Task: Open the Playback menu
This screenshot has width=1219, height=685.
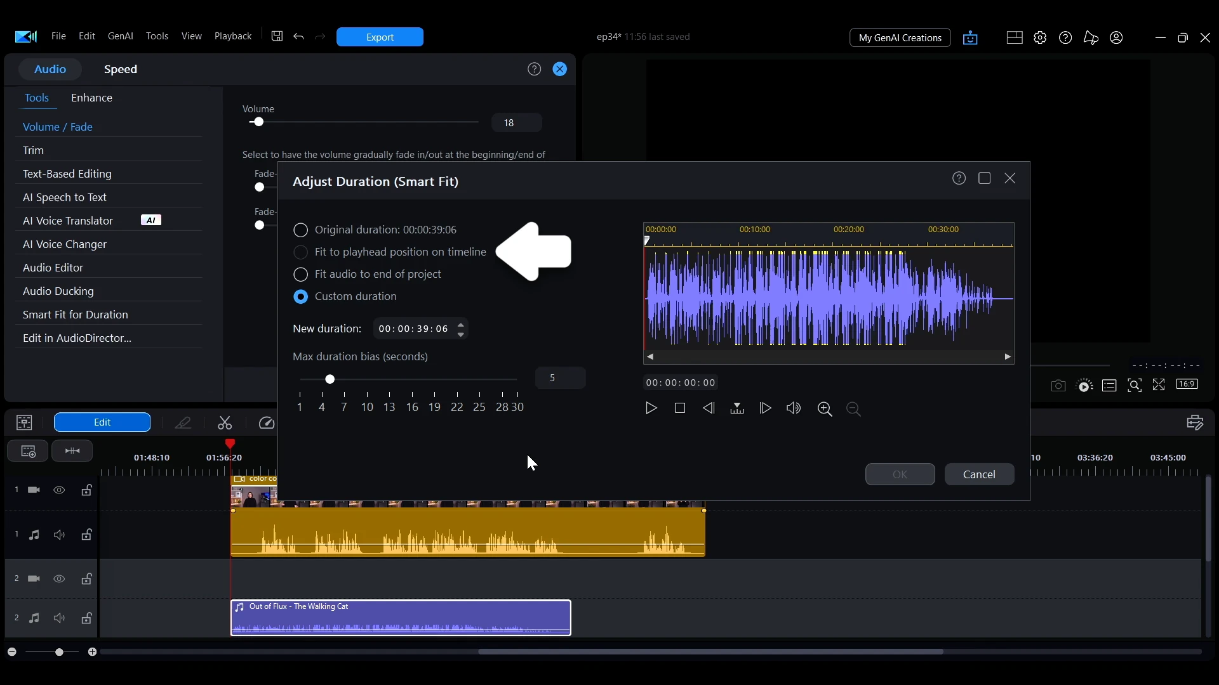Action: [233, 36]
